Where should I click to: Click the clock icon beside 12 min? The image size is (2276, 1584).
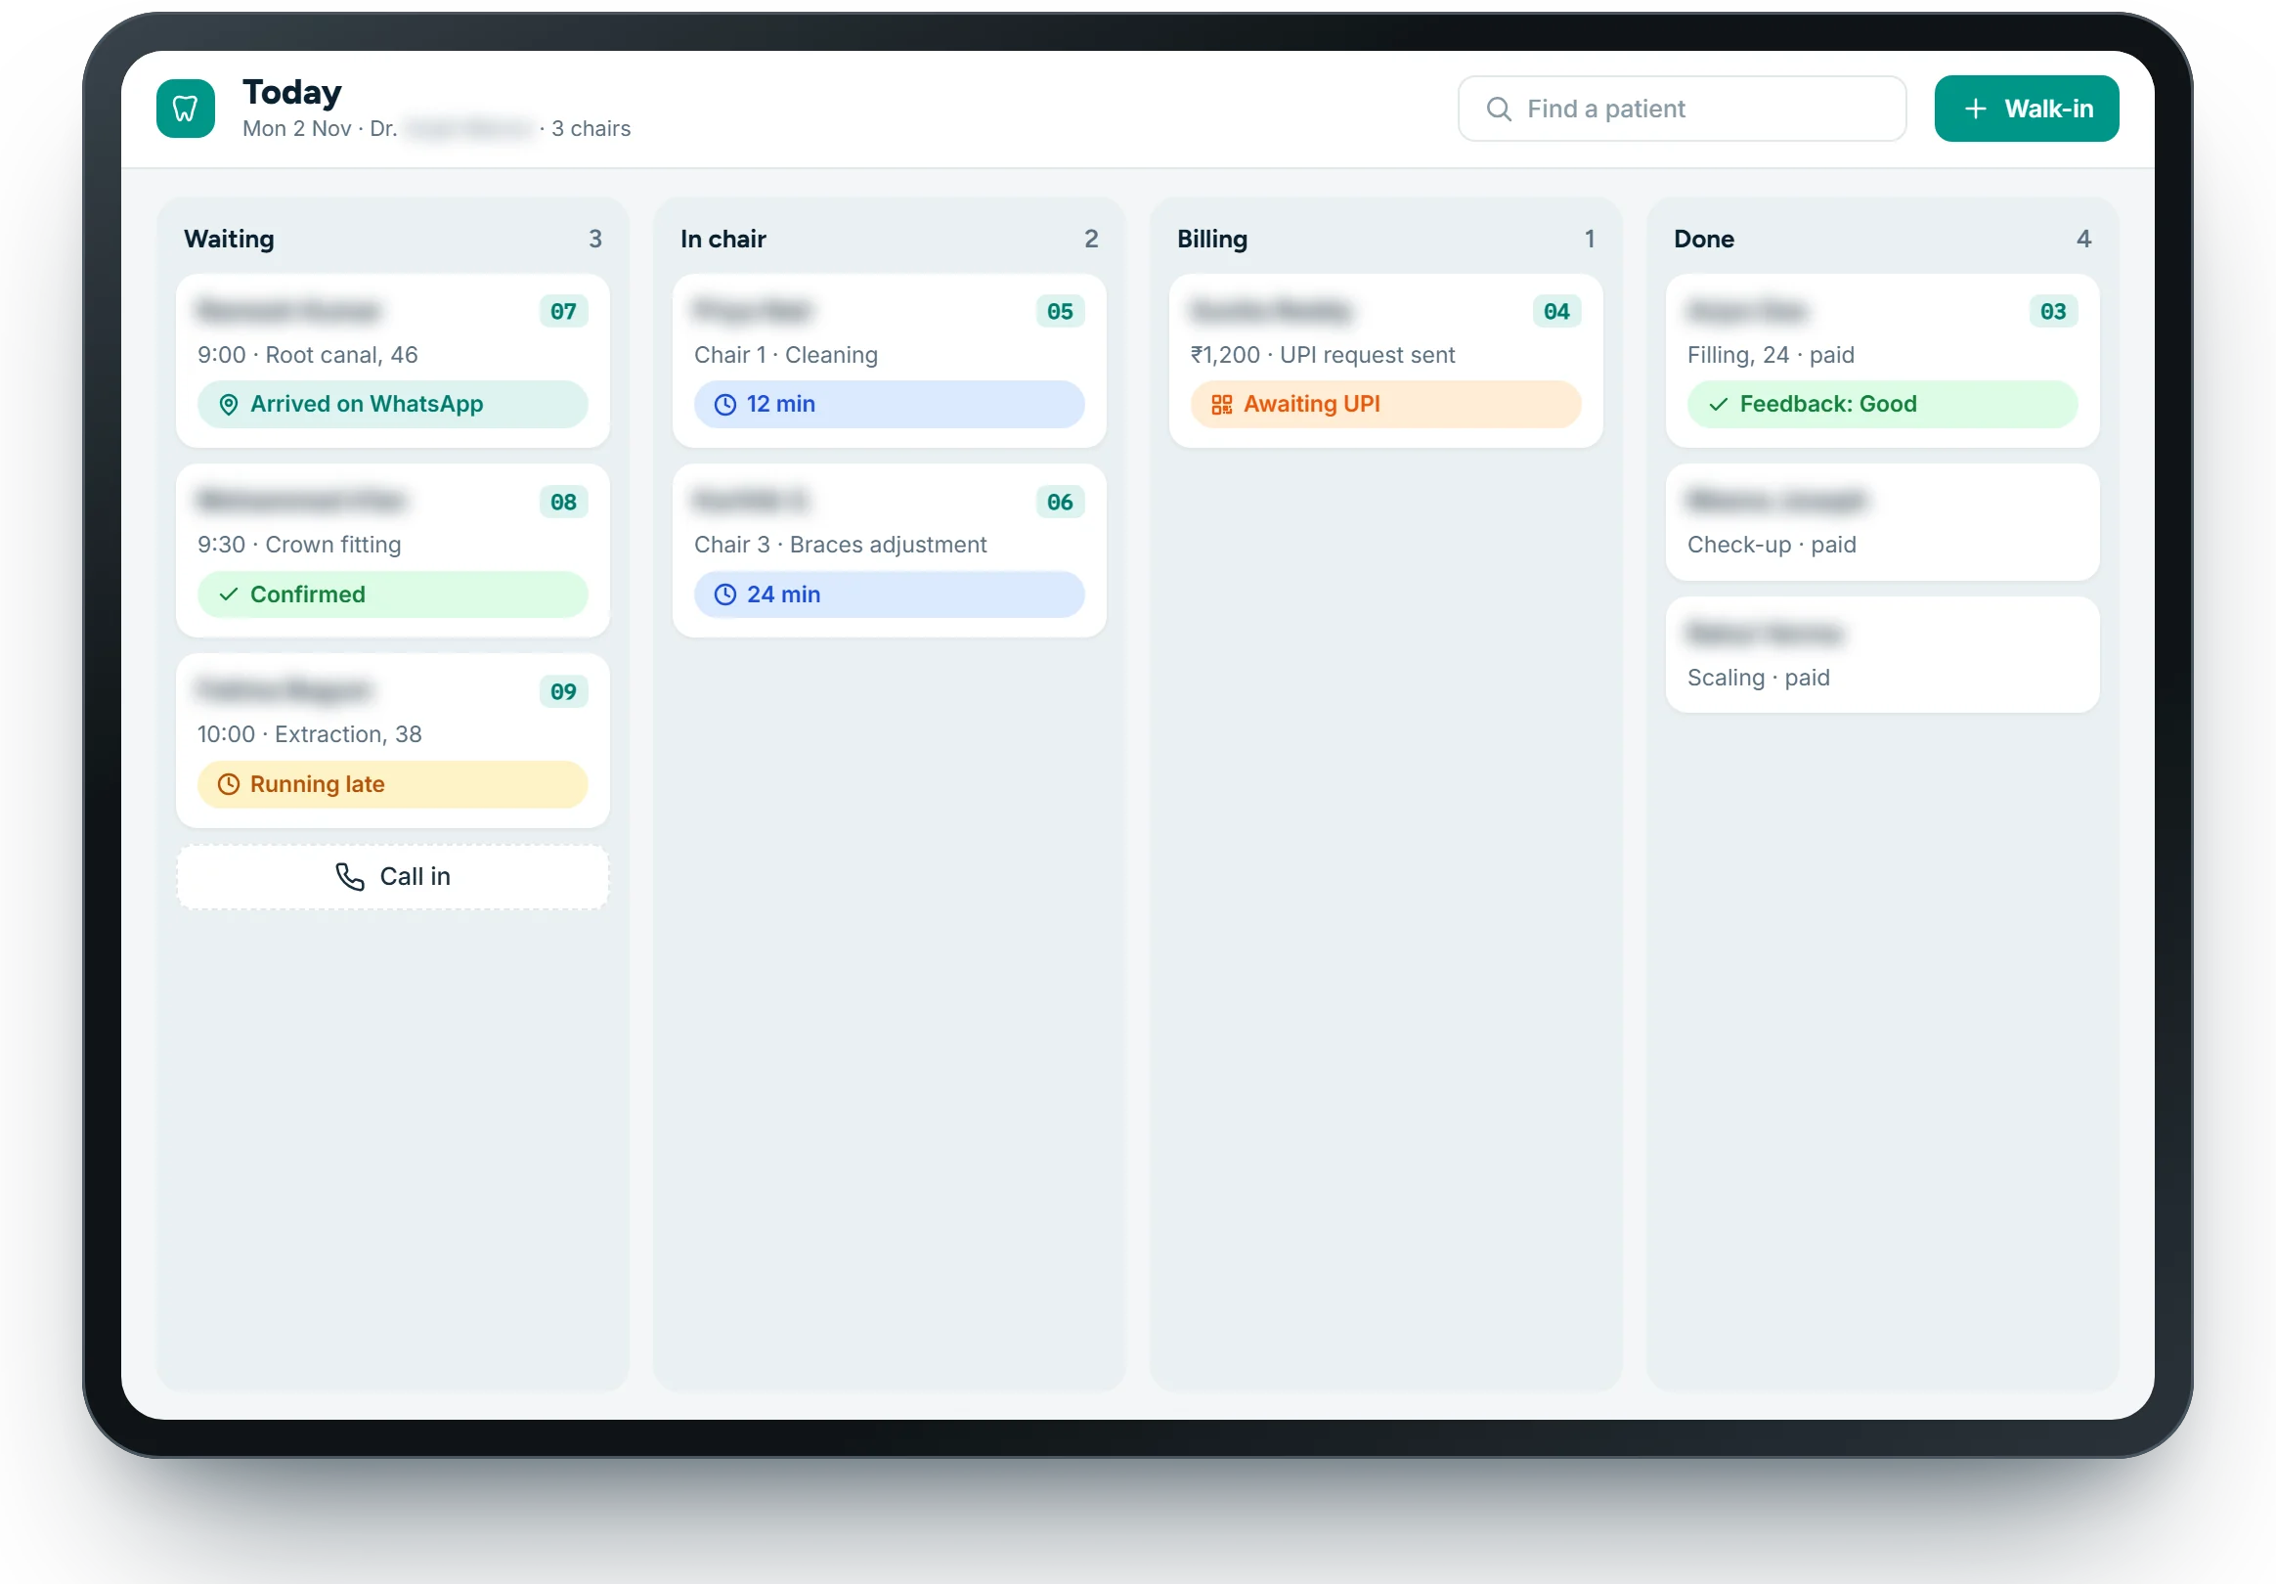click(725, 405)
